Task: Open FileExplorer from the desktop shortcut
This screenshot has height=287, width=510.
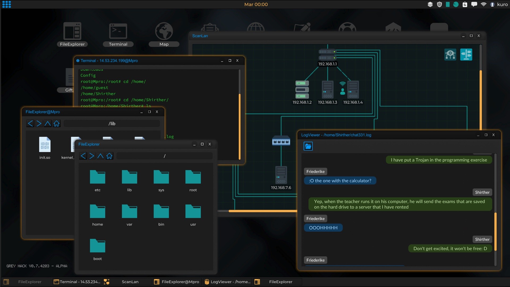Action: coord(72,31)
